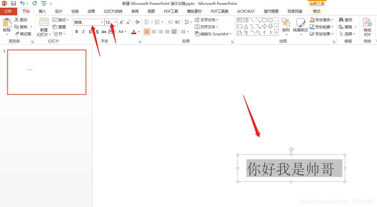Clear all formatting with the eraser icon
This screenshot has height=207, width=377.
click(137, 22)
